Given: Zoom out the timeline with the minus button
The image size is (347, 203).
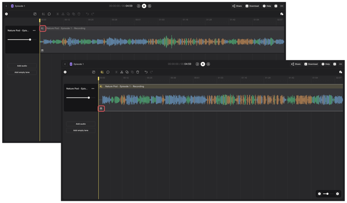Looking at the screenshot, I should [x=320, y=194].
